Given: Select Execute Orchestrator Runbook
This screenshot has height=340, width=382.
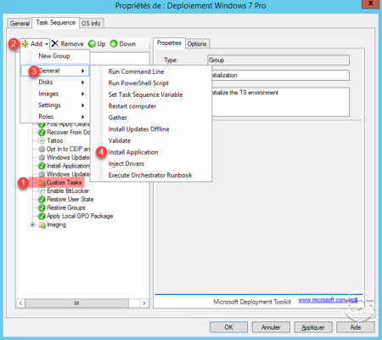Looking at the screenshot, I should click(x=150, y=175).
